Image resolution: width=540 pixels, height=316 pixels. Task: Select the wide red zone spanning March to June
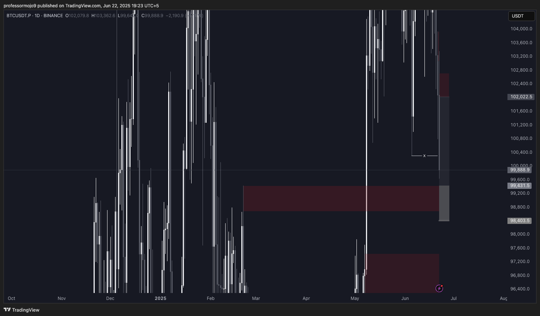[x=341, y=198]
